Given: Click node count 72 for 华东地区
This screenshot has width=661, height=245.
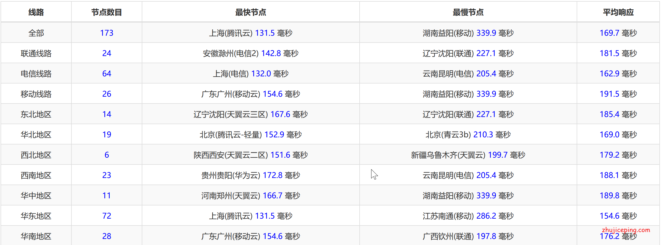Looking at the screenshot, I should point(107,216).
